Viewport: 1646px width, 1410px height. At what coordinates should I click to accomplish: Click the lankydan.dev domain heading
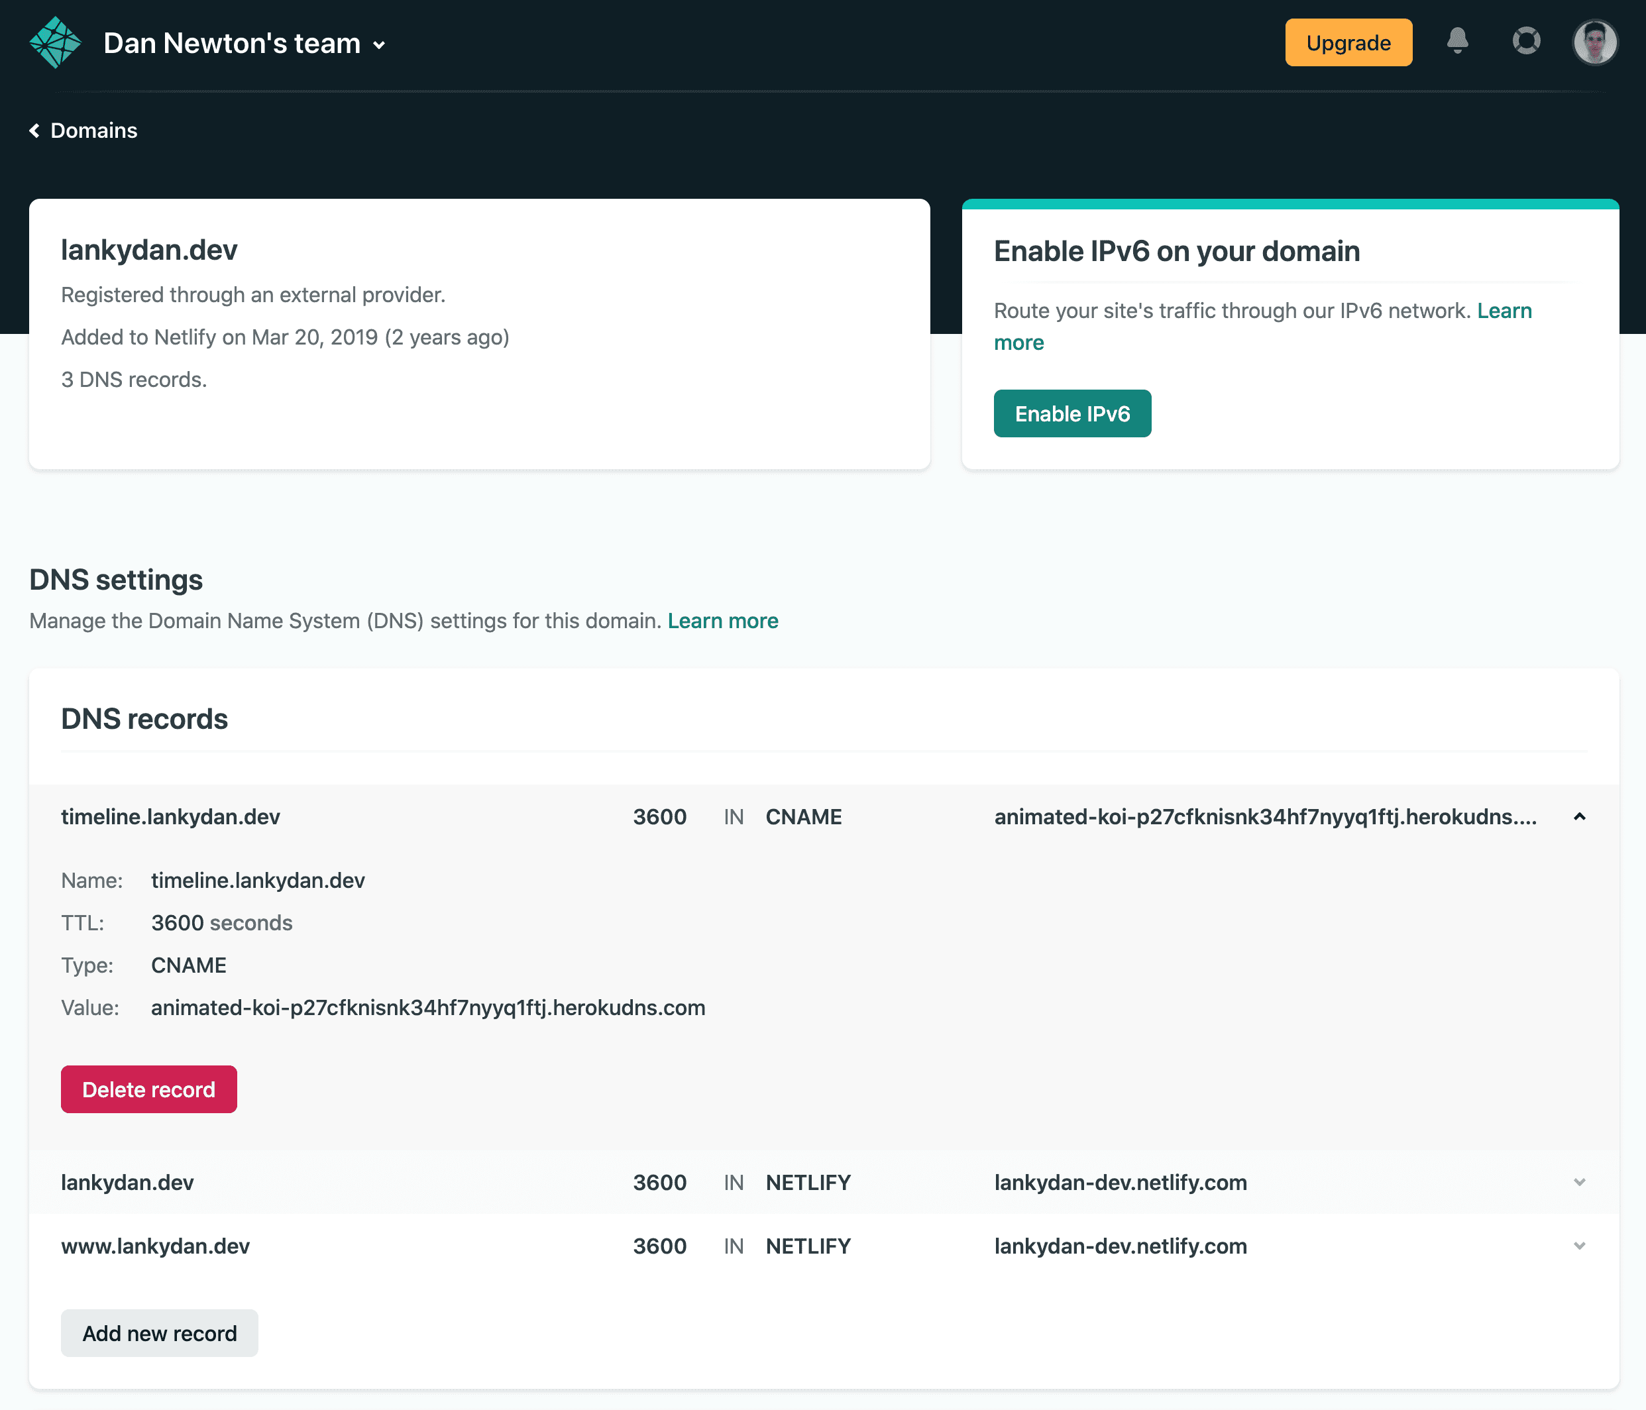[148, 250]
